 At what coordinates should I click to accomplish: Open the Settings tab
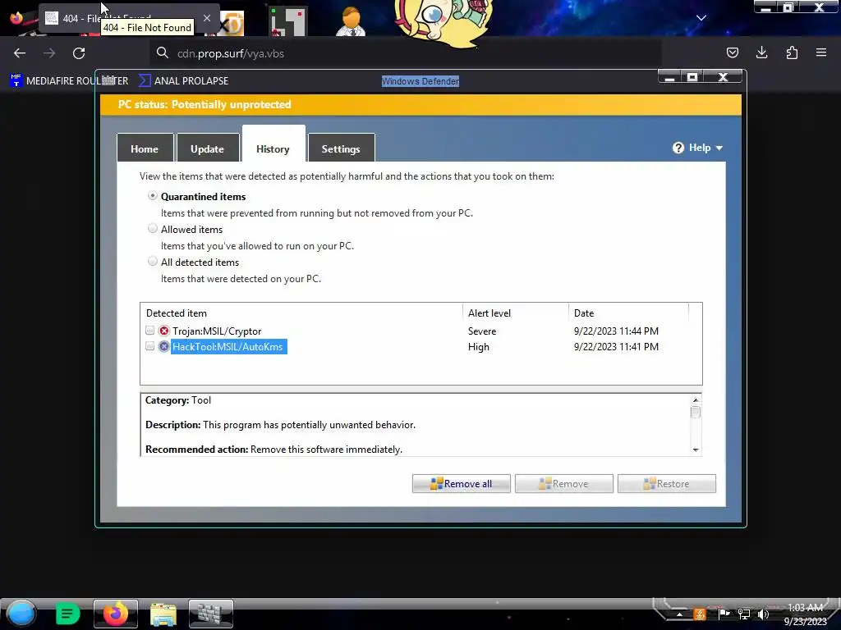pyautogui.click(x=341, y=148)
